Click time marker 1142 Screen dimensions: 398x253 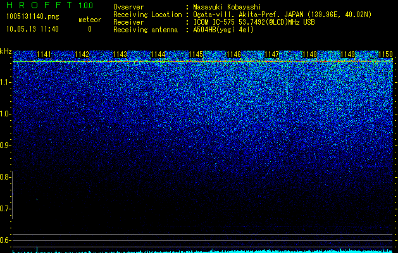pyautogui.click(x=82, y=54)
